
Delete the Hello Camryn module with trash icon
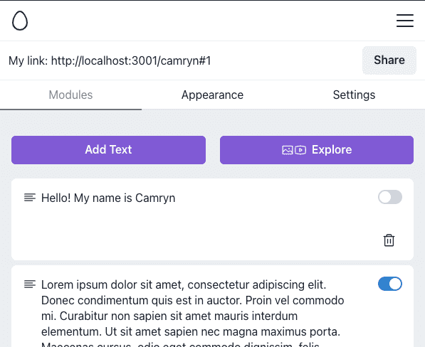tap(389, 240)
